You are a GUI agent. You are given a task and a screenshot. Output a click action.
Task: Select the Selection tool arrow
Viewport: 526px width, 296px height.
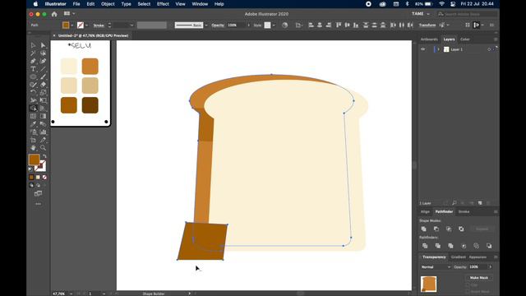[x=33, y=45]
